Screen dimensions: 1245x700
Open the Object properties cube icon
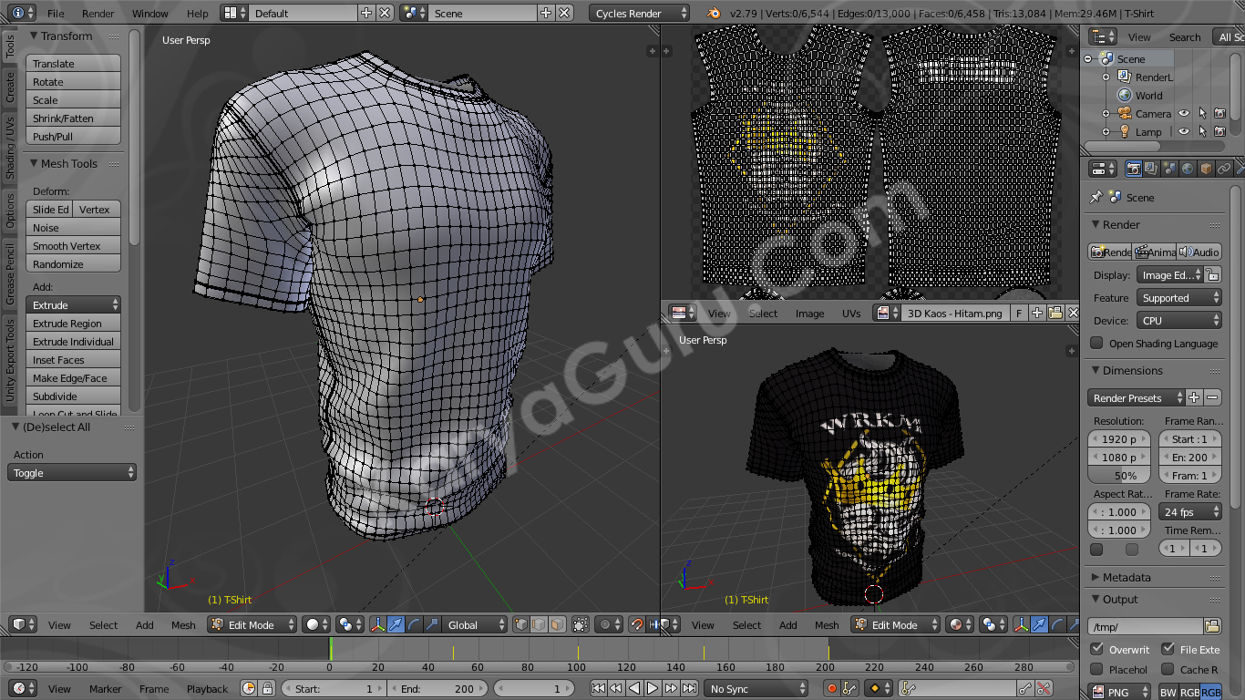tap(1205, 169)
